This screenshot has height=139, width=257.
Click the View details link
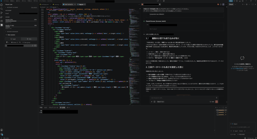tap(34, 7)
